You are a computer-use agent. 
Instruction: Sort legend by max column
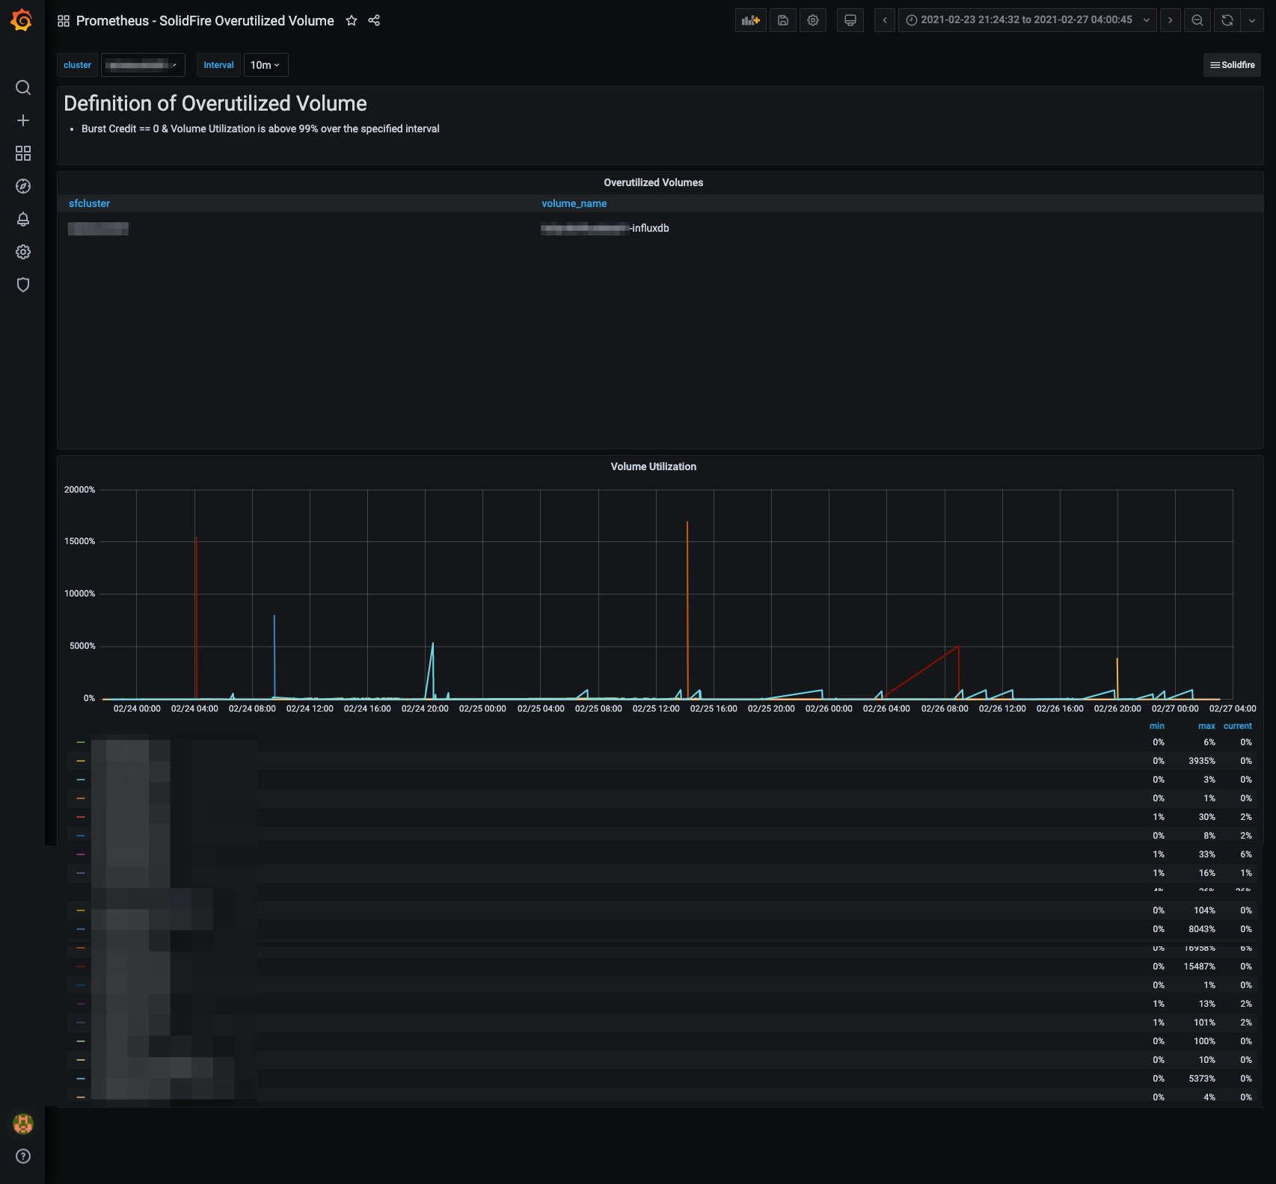1206,727
